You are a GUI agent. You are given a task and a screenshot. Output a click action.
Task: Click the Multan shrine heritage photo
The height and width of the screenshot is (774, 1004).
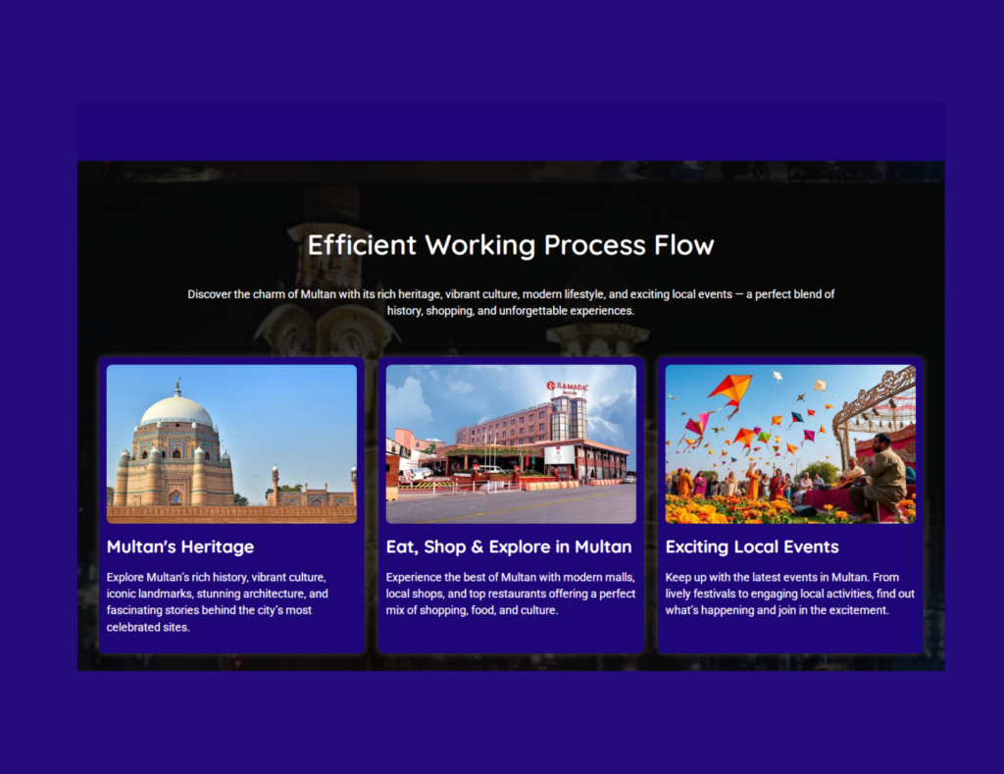(x=231, y=443)
